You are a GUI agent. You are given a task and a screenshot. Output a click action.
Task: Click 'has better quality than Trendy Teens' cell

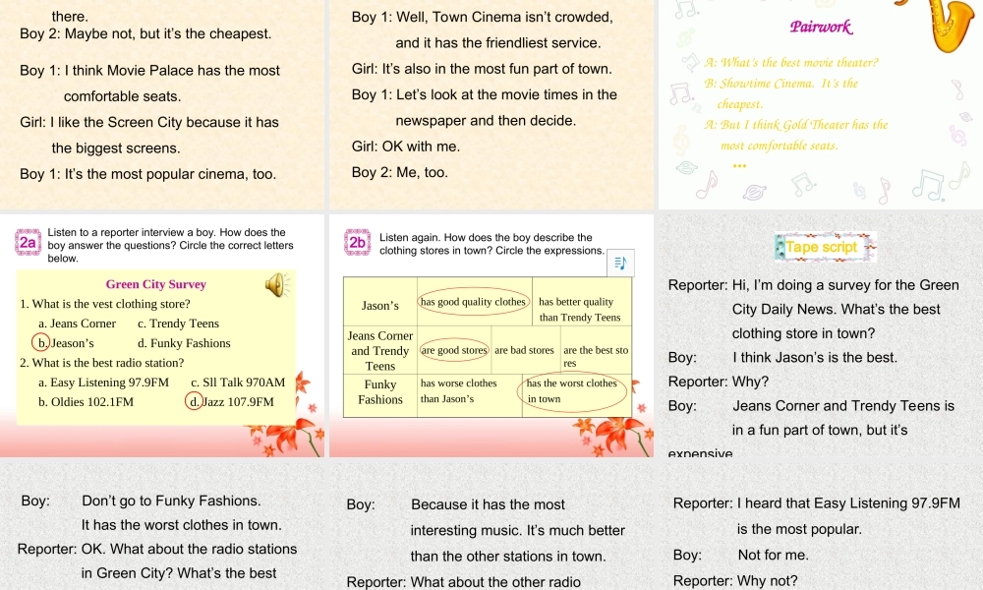coord(582,302)
